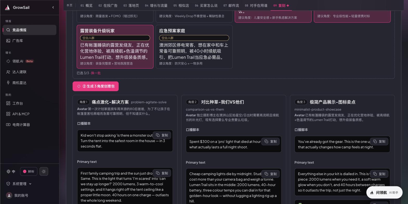Image resolution: width=408 pixels, height=204 pixels.
Task: Copy the 角度3 Primary text
Action: [379, 174]
